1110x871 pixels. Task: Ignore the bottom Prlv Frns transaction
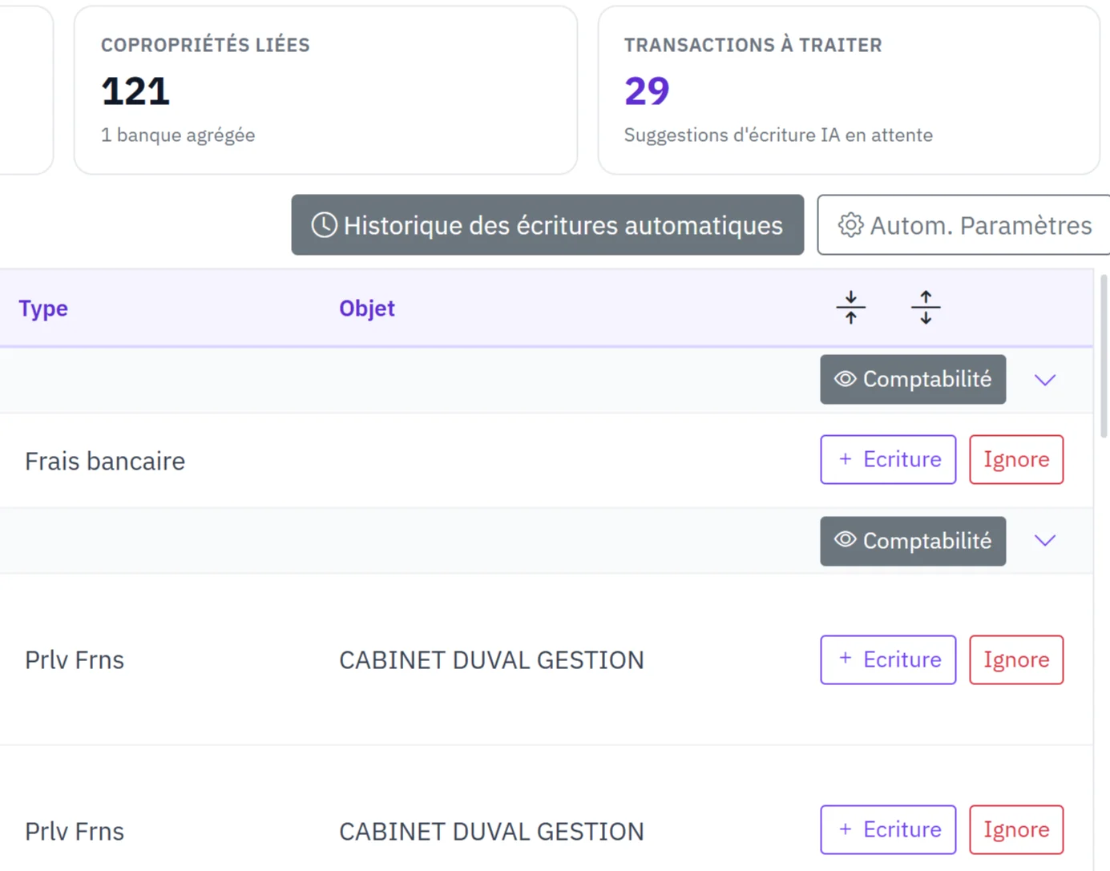(1016, 829)
